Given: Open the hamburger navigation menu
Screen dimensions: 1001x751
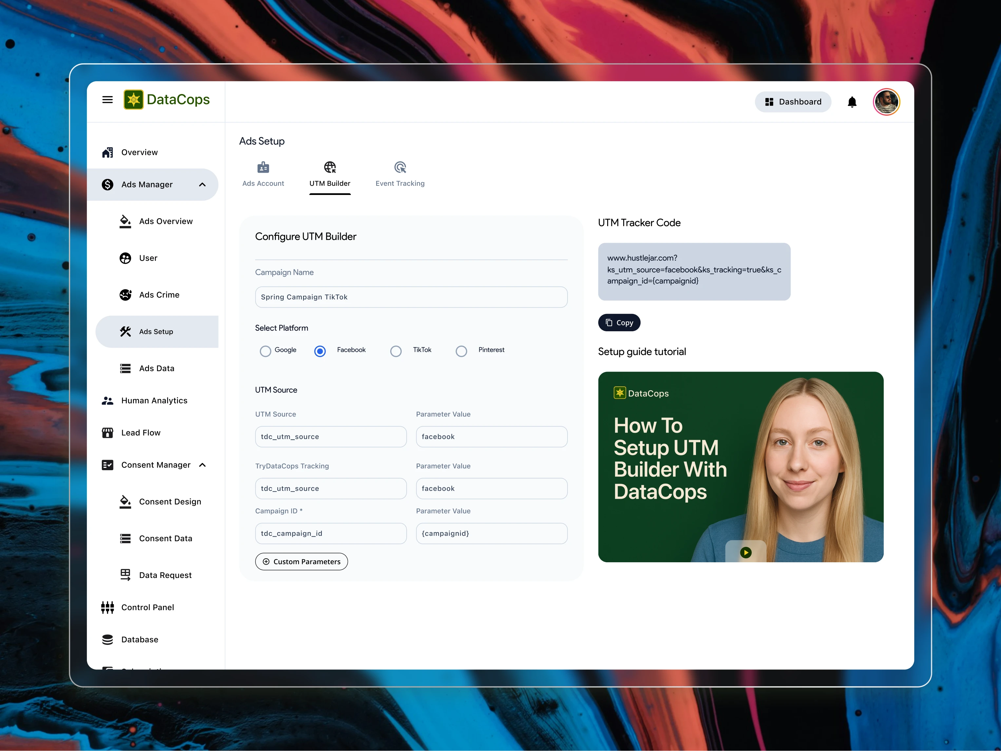Looking at the screenshot, I should coord(107,100).
